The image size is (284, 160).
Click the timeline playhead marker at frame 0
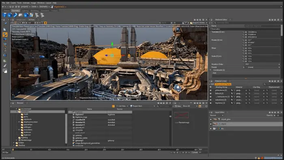(13, 149)
